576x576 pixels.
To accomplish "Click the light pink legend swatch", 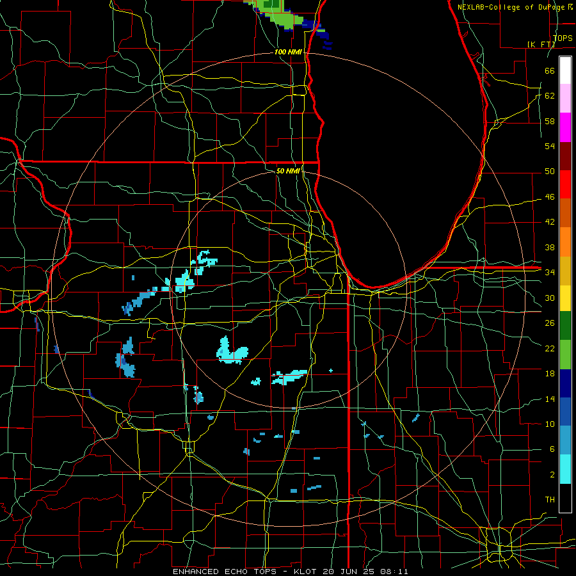I will [565, 99].
